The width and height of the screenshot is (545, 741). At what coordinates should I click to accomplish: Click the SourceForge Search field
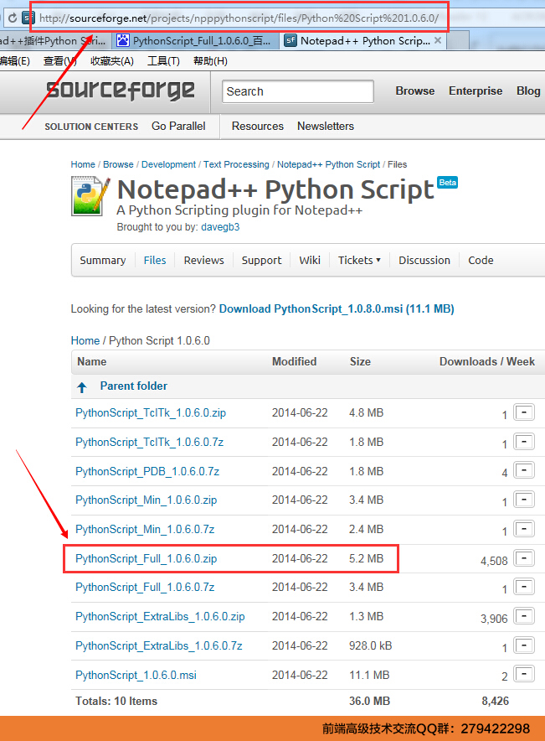click(x=298, y=91)
